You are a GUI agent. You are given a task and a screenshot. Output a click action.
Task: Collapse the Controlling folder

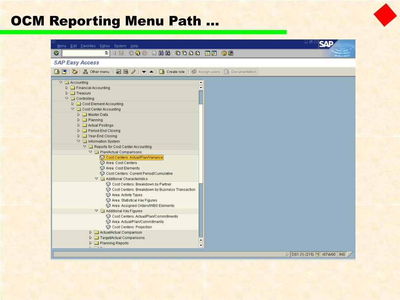(x=66, y=98)
